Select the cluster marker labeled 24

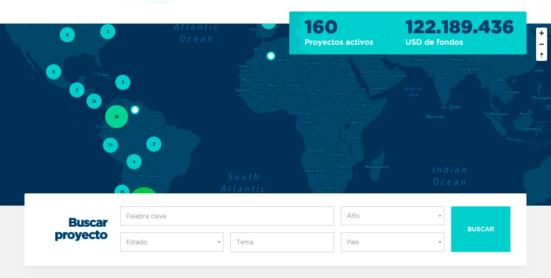(94, 101)
